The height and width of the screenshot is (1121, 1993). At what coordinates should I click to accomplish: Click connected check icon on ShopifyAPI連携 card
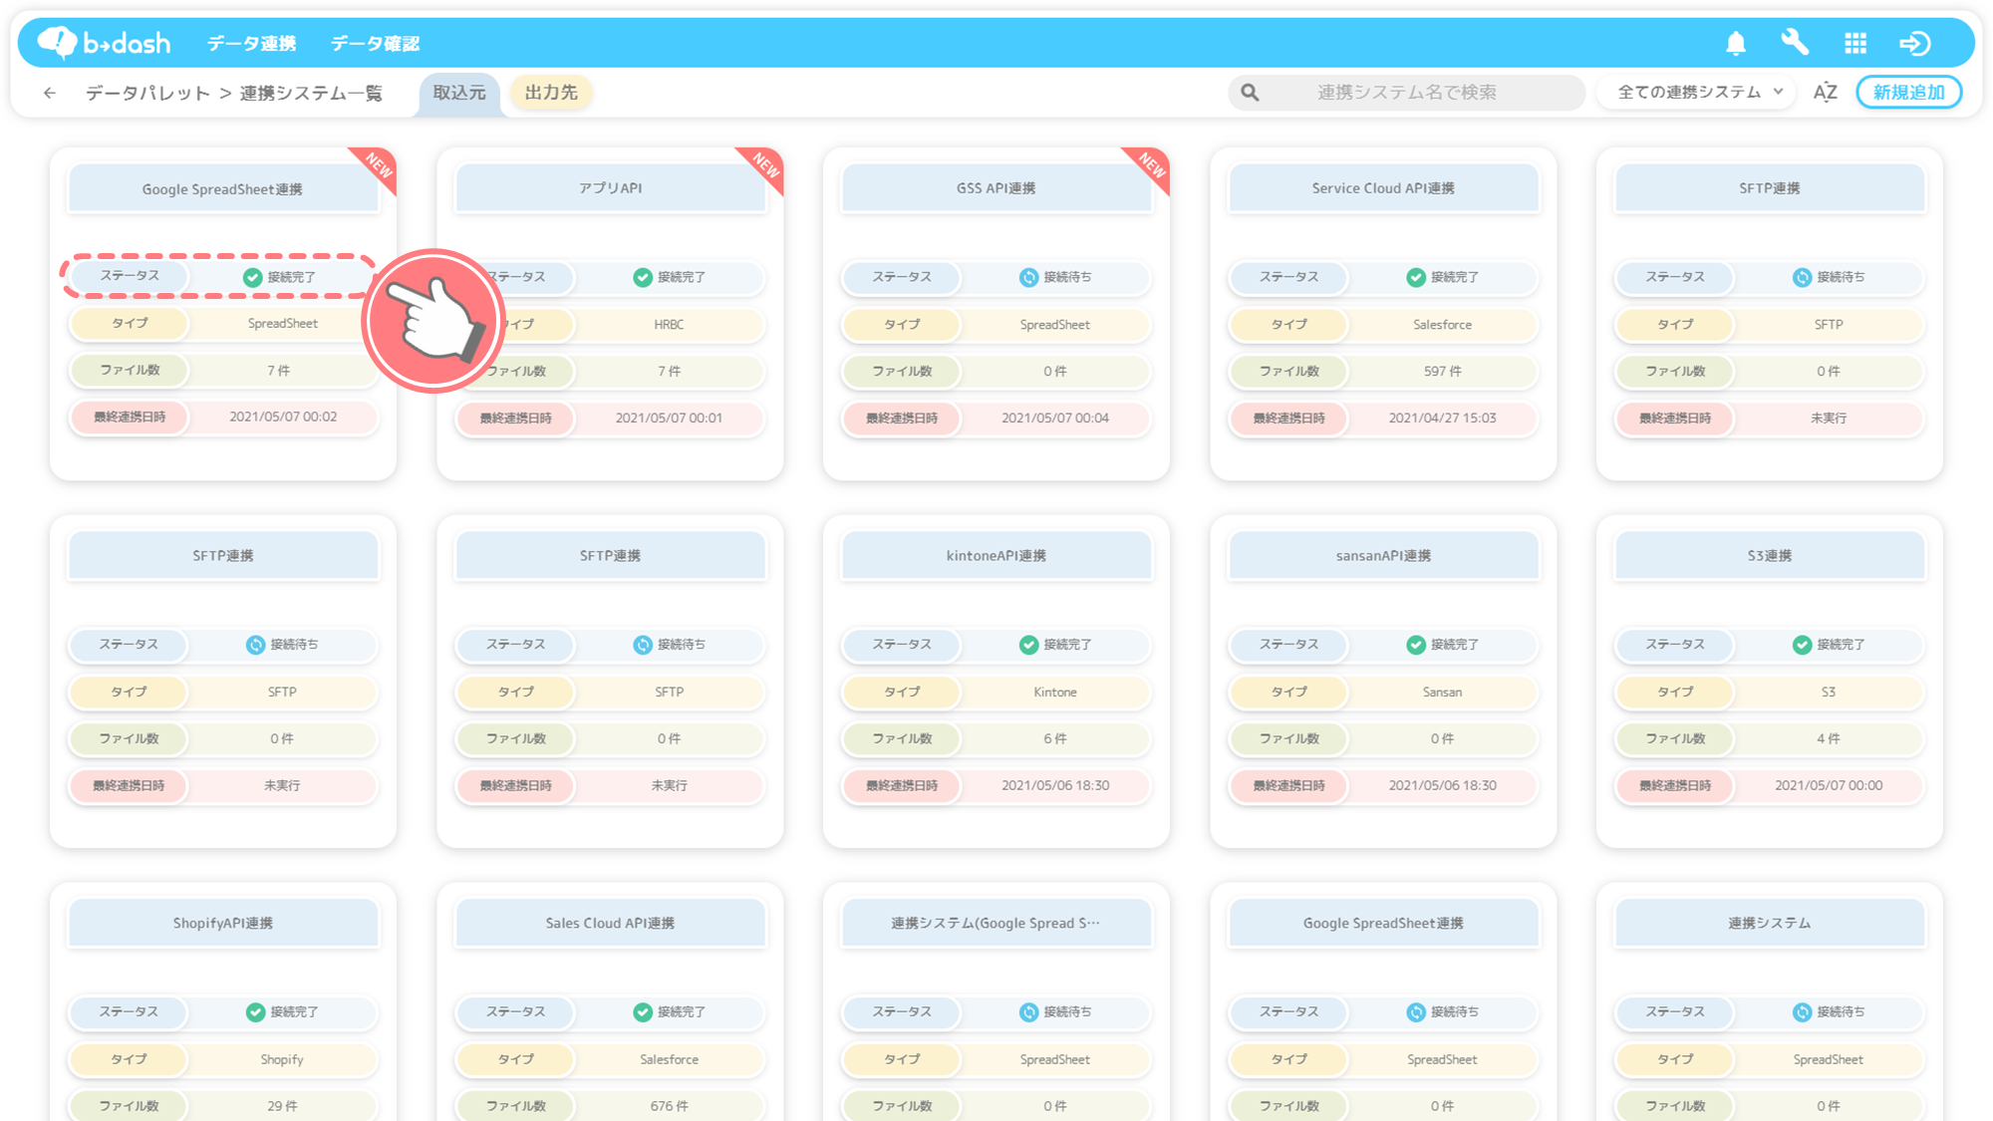[x=256, y=1011]
